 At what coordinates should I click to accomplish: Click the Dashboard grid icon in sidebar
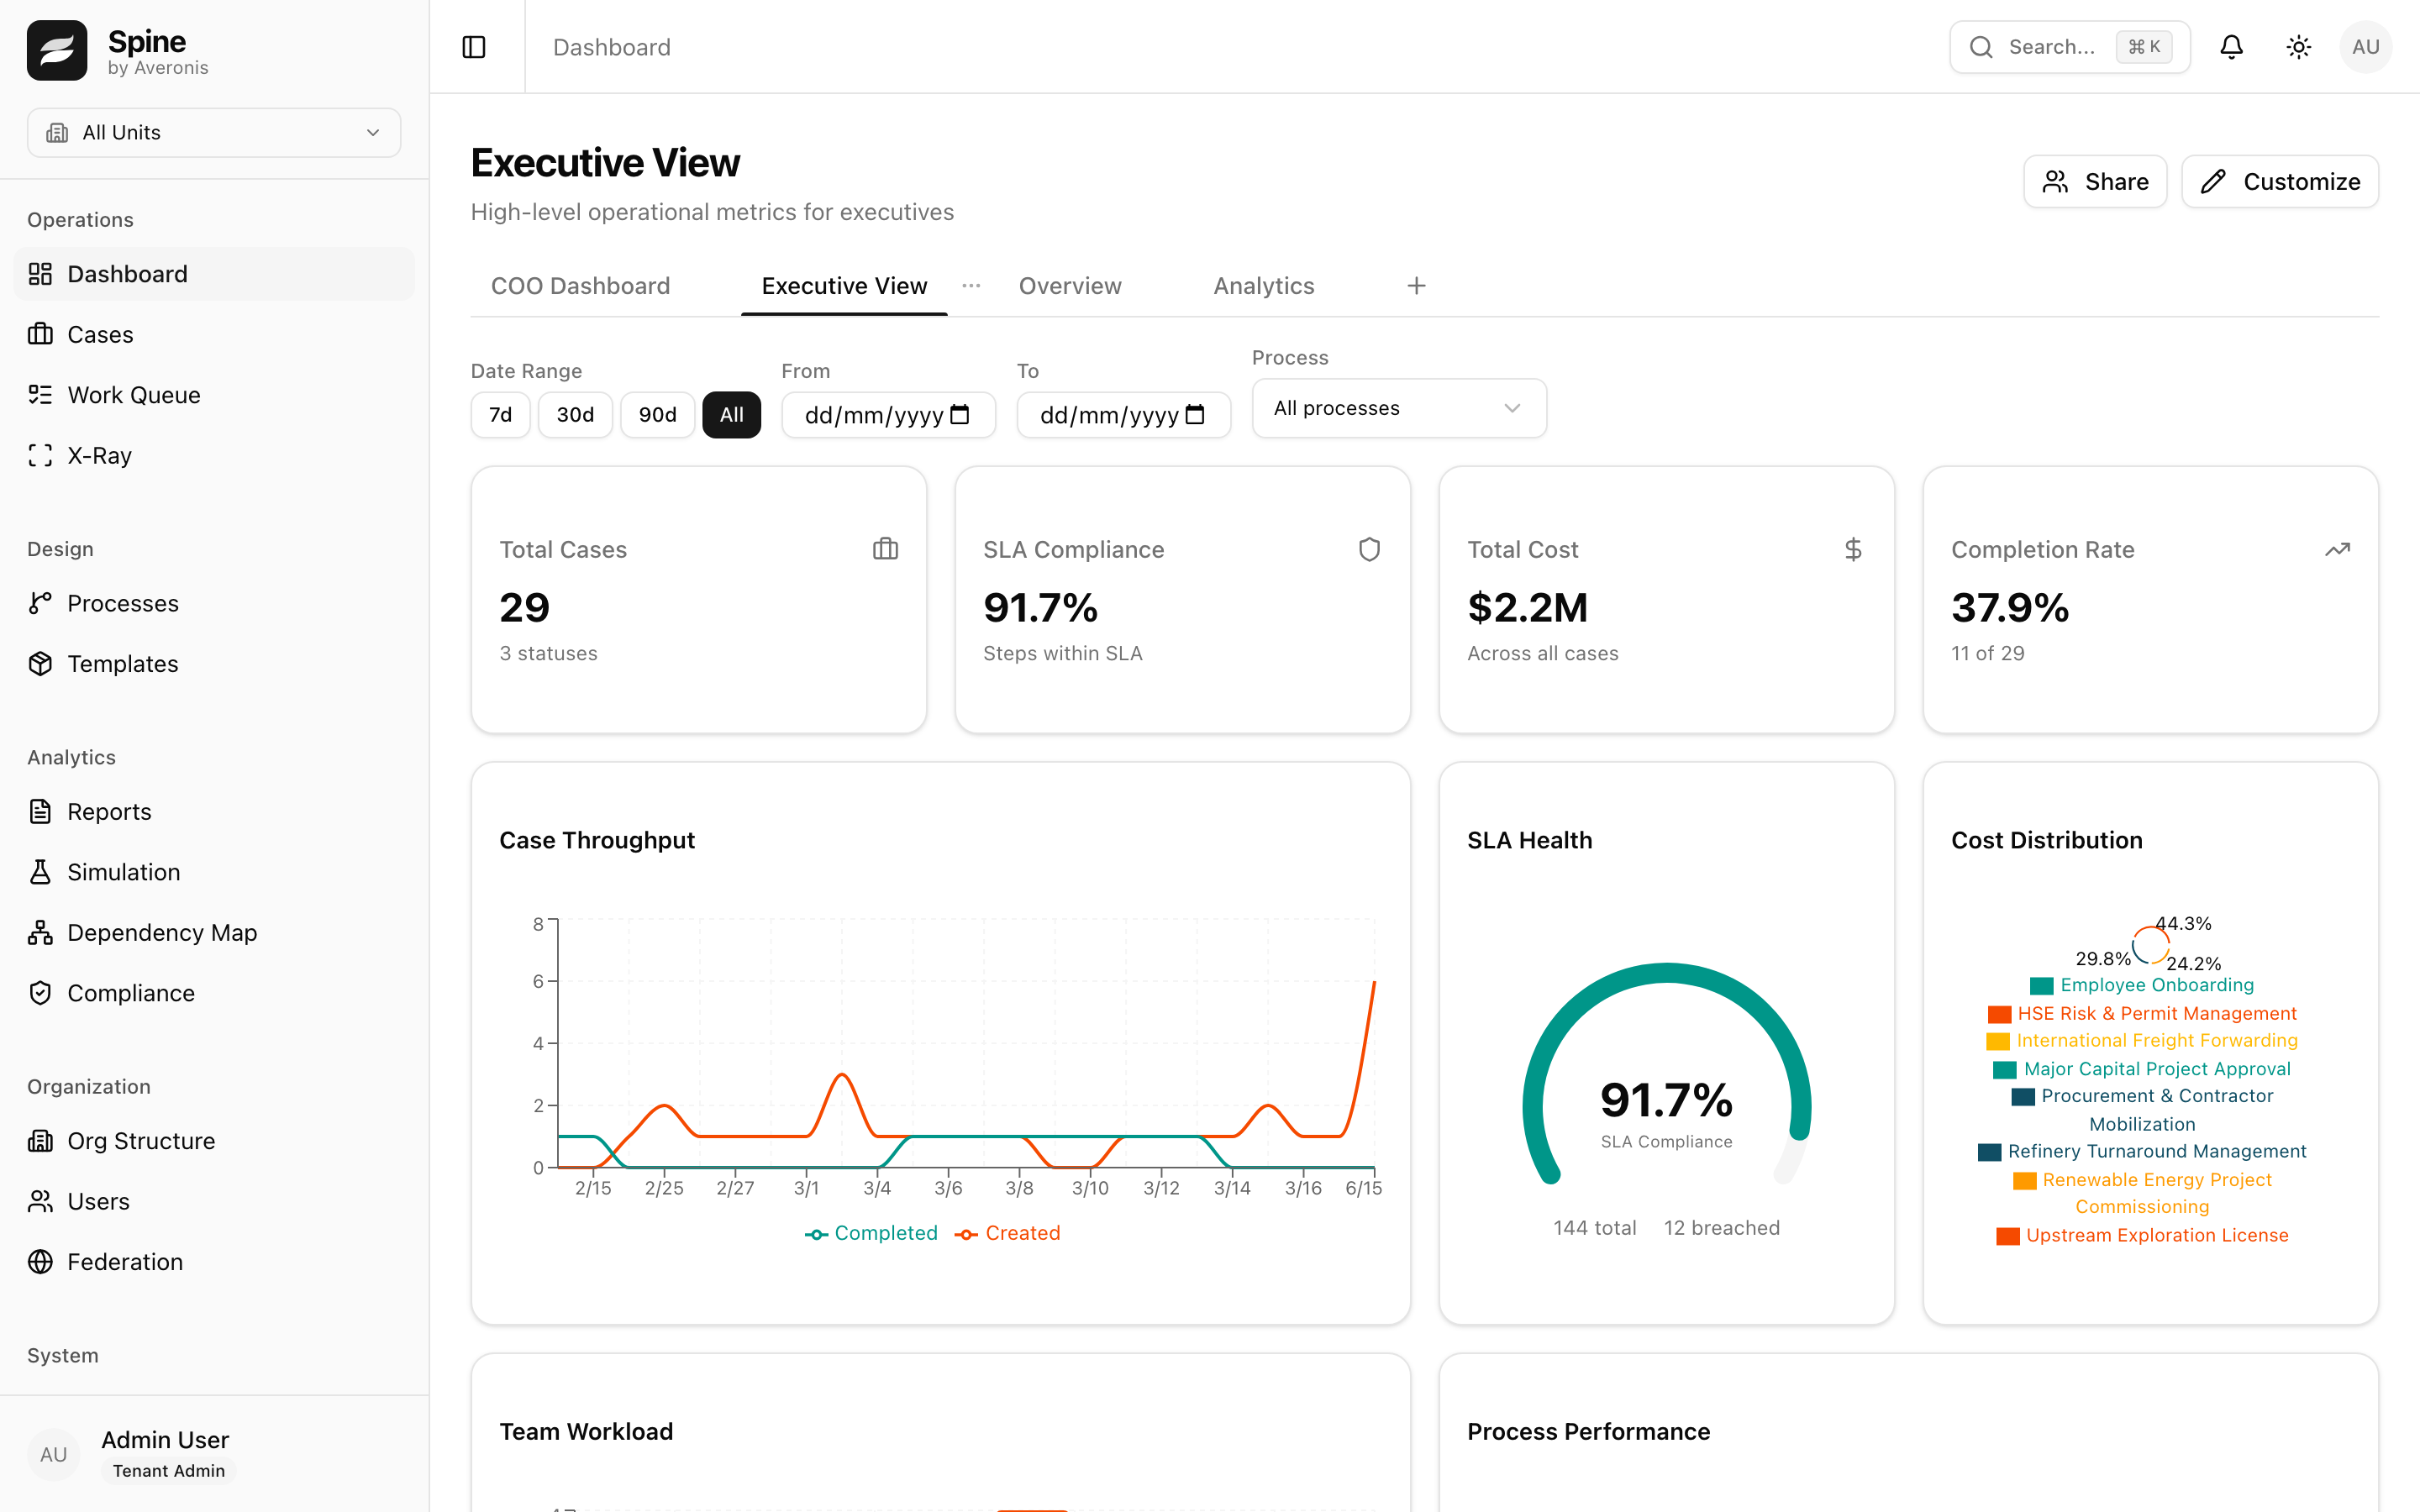click(40, 274)
